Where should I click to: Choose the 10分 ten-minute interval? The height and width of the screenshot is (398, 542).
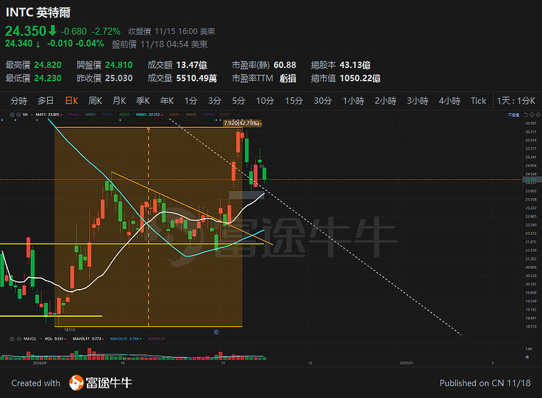[265, 101]
